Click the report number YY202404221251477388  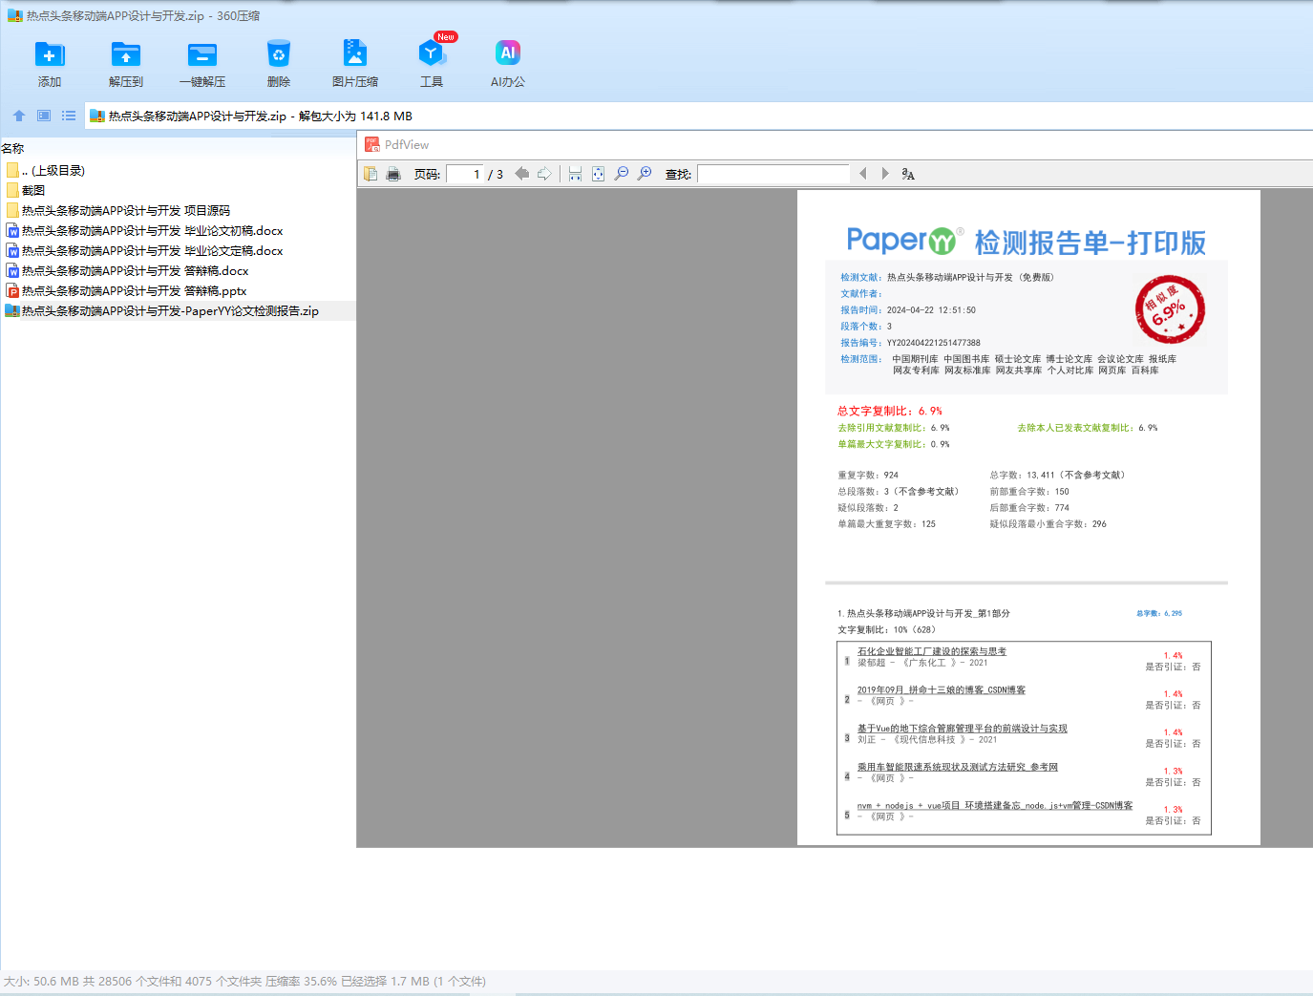(x=934, y=343)
